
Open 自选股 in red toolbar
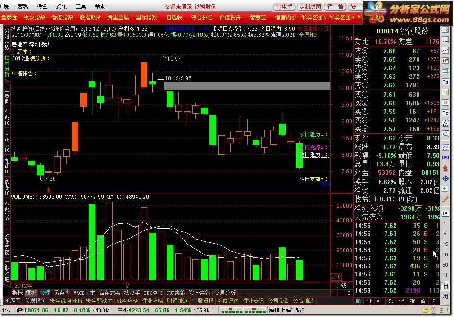pos(174,18)
